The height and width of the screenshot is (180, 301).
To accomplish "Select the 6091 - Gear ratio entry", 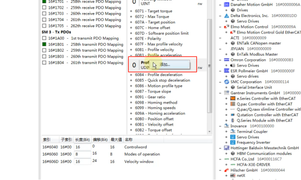I will [150, 97].
